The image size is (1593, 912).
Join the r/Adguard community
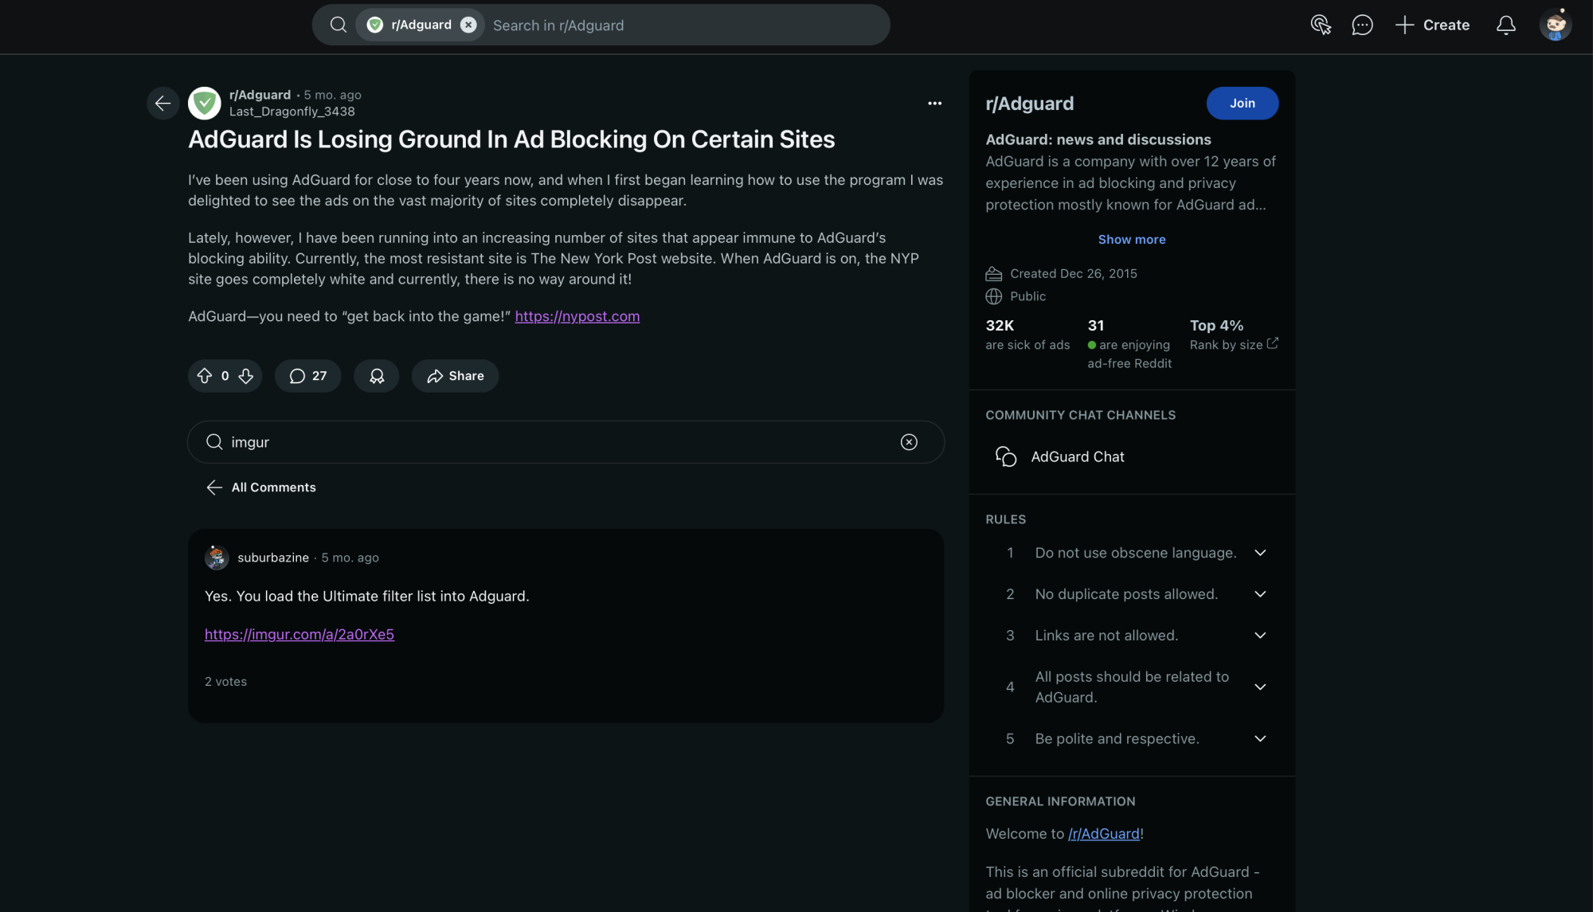(x=1243, y=104)
